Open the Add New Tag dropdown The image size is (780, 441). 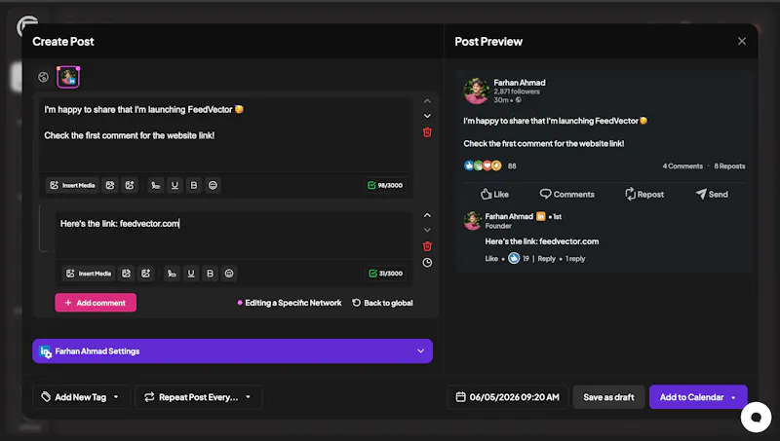[x=81, y=397]
